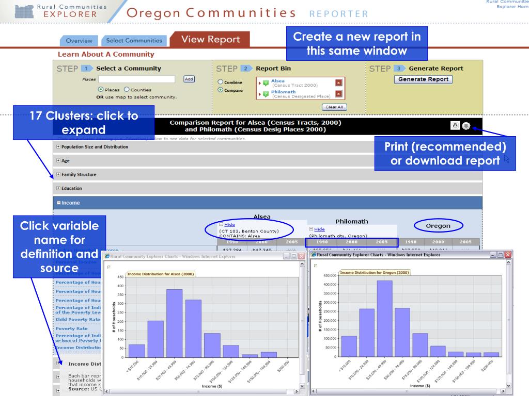Click vertical scrollbar of Alsea chart window
Screen dimensions: 529x396
[x=302, y=325]
